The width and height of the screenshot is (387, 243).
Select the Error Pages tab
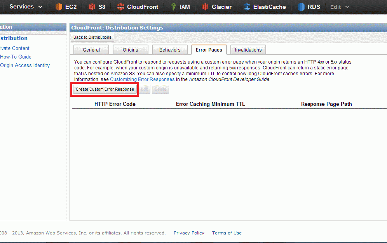209,50
